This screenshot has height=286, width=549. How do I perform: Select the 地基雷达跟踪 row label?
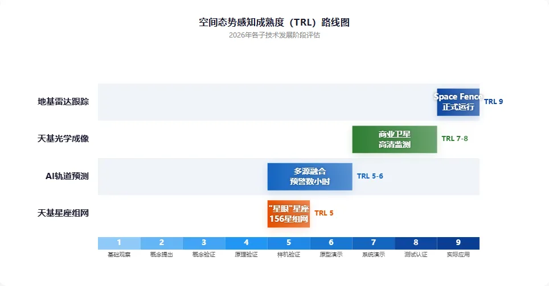point(63,101)
